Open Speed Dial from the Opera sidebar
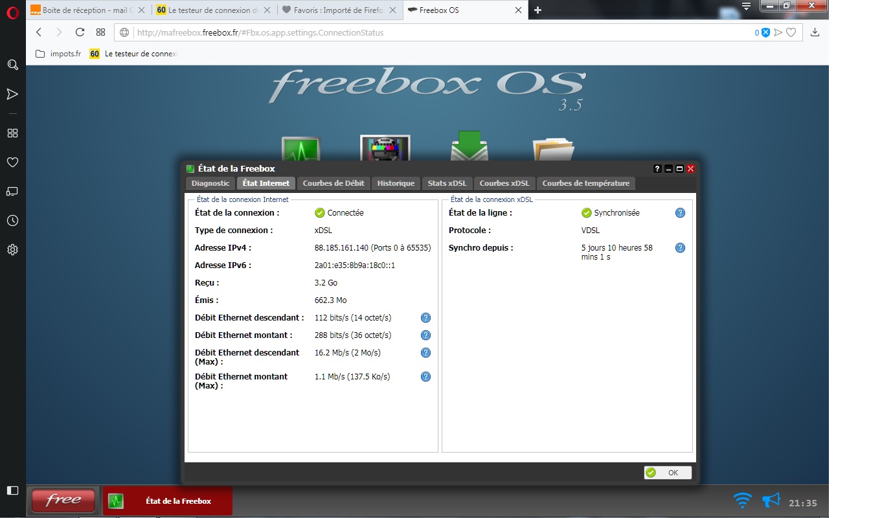 [x=12, y=133]
